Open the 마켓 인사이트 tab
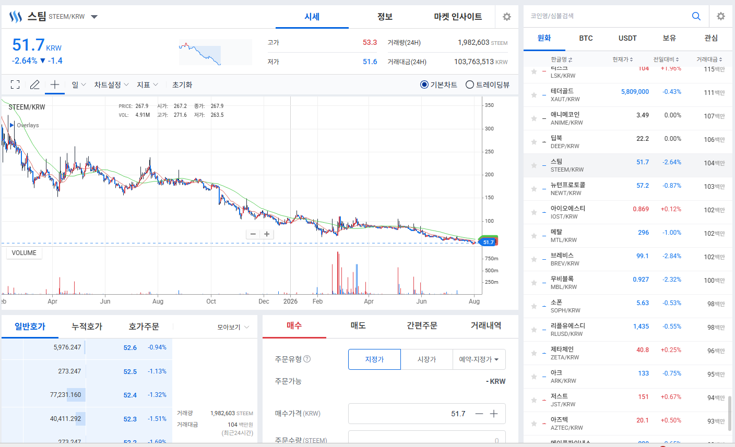 [x=458, y=17]
